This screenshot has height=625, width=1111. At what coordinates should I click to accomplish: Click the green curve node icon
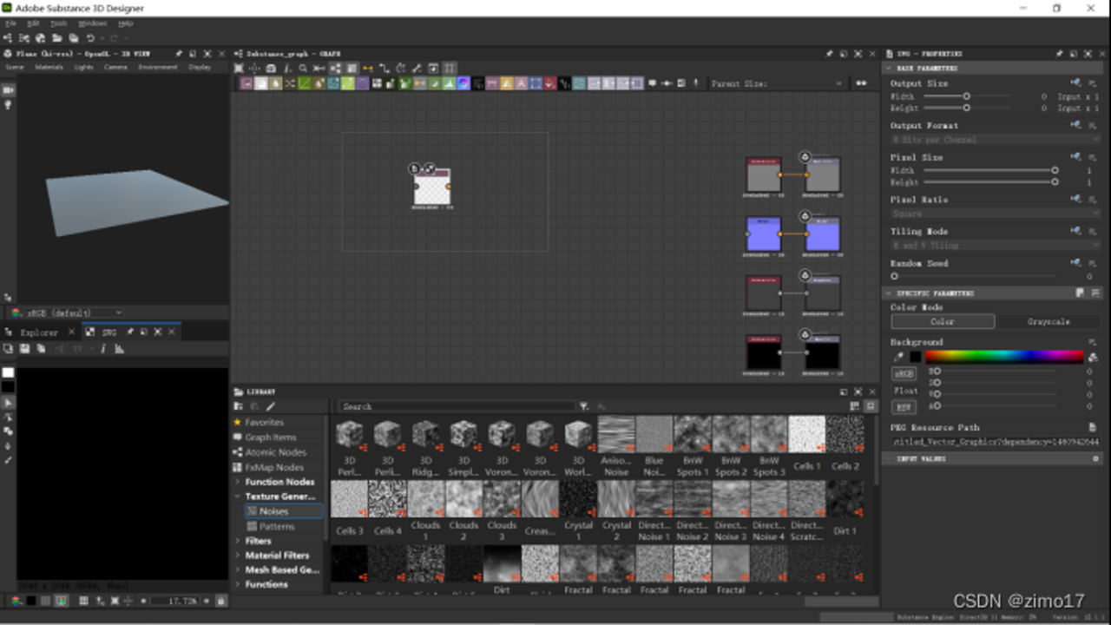pyautogui.click(x=305, y=83)
